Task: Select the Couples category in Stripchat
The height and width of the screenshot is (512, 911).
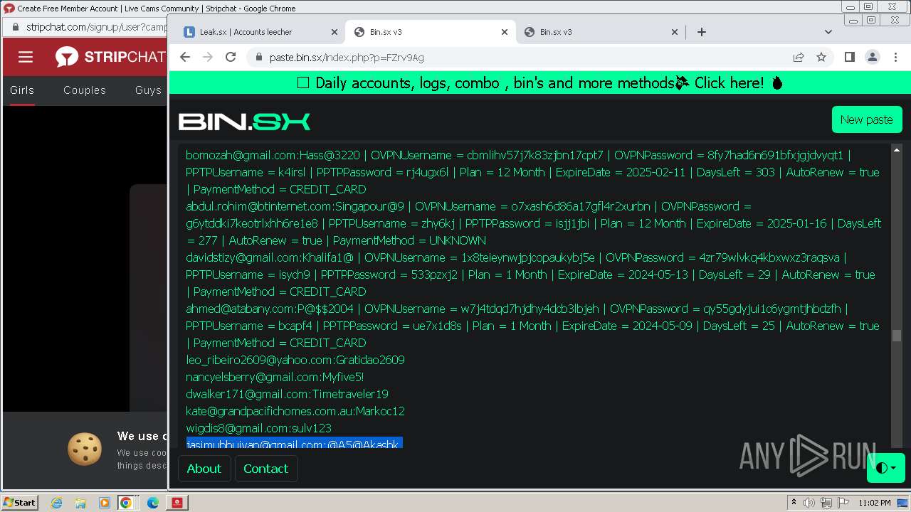Action: (85, 90)
